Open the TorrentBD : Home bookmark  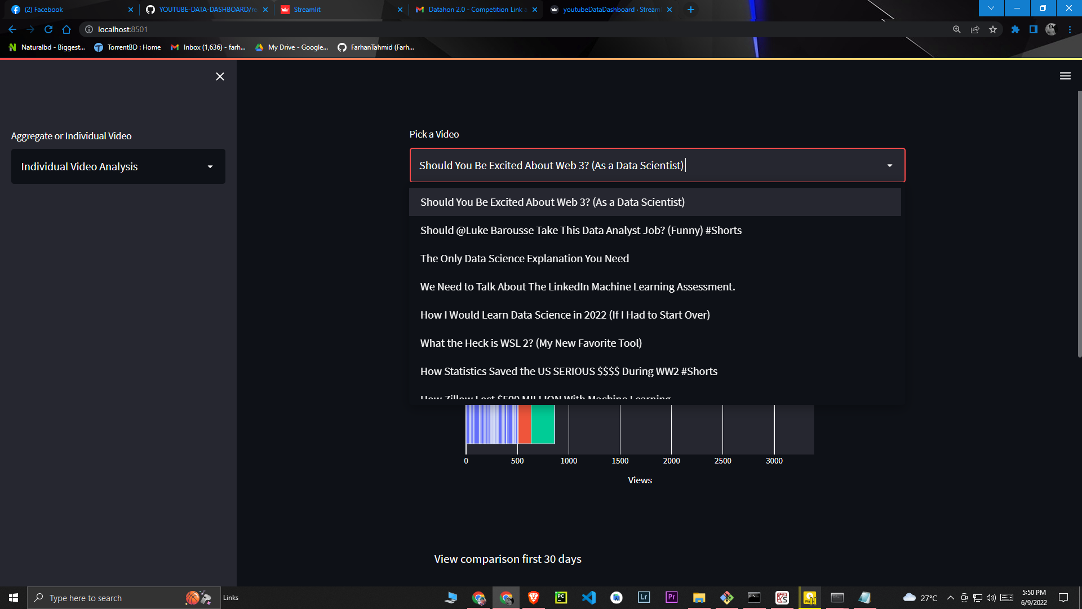pyautogui.click(x=127, y=47)
